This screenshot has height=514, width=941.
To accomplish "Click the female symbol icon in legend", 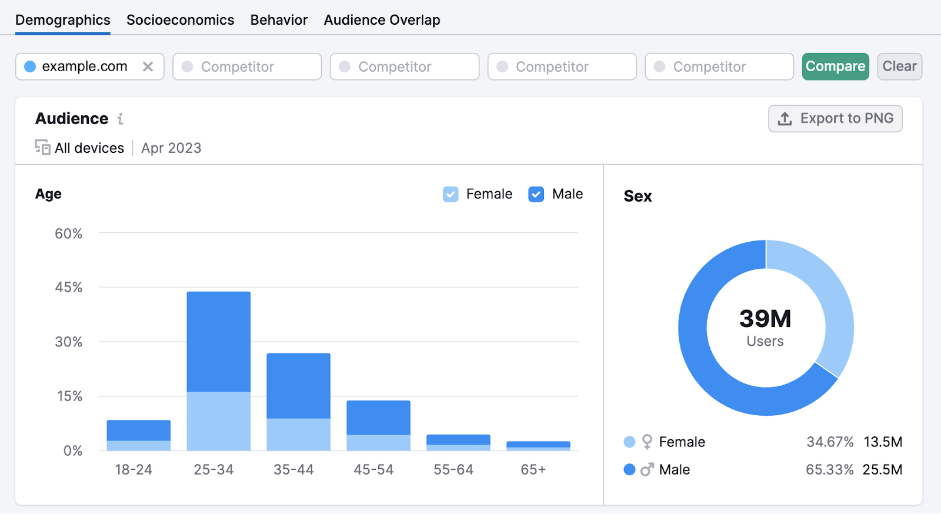I will tap(647, 442).
